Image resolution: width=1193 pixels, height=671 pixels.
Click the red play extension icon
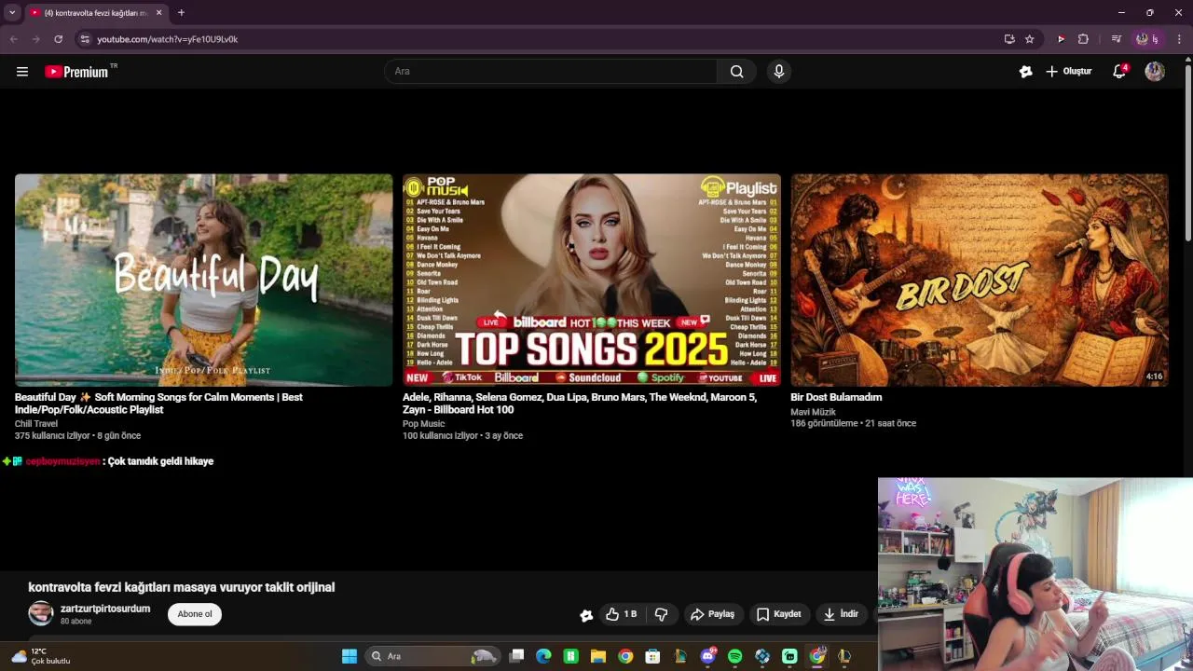pyautogui.click(x=1061, y=39)
